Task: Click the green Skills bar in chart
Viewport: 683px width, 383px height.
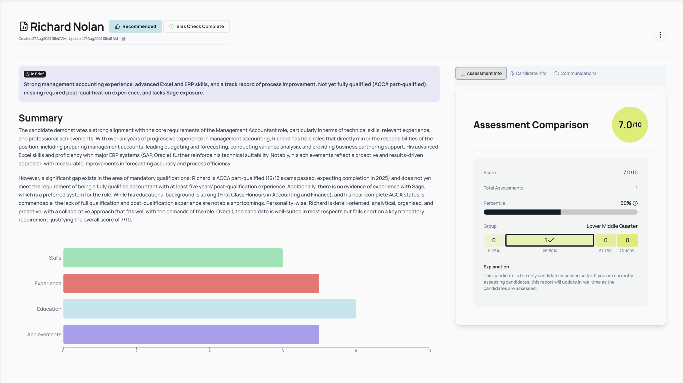Action: pos(173,258)
